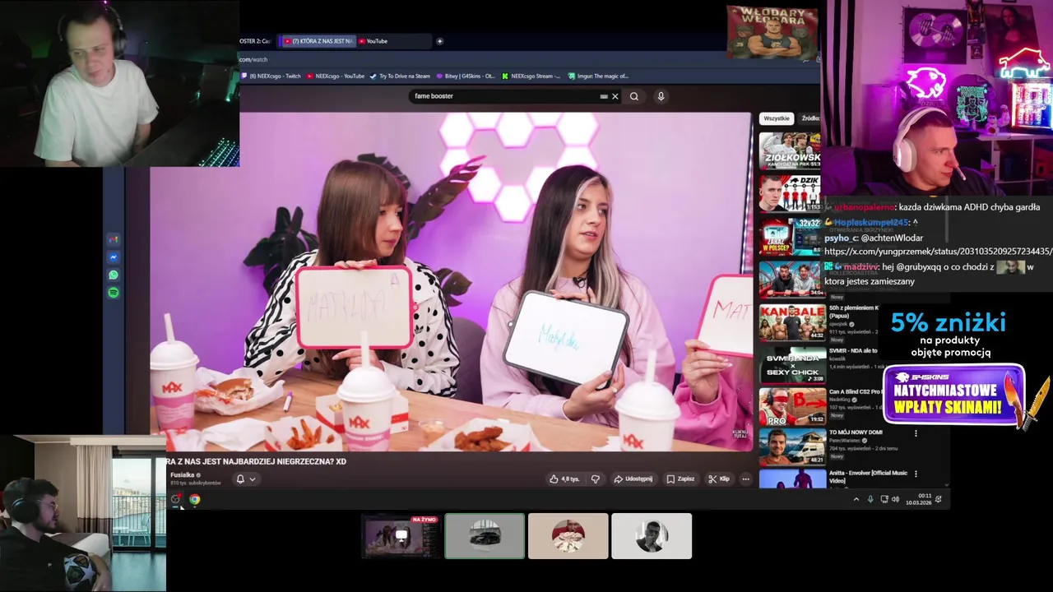Screen dimensions: 1053x592
Task: Activate voice search microphone icon
Action: [661, 96]
